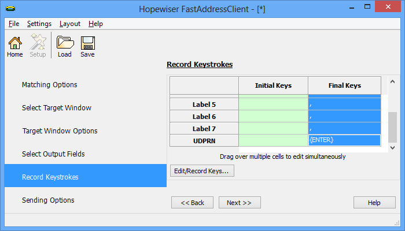Click the Help button at the bottom right
The width and height of the screenshot is (405, 231).
pyautogui.click(x=374, y=203)
